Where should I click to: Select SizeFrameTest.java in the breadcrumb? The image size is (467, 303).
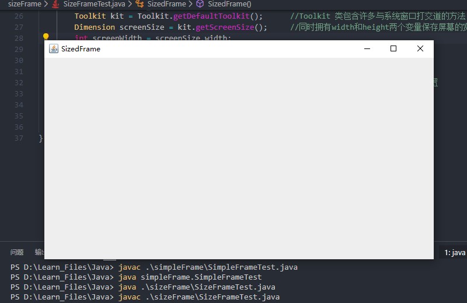(94, 4)
